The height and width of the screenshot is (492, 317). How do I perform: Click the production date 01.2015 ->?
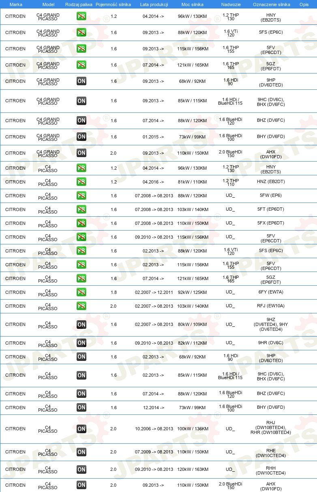pyautogui.click(x=153, y=137)
